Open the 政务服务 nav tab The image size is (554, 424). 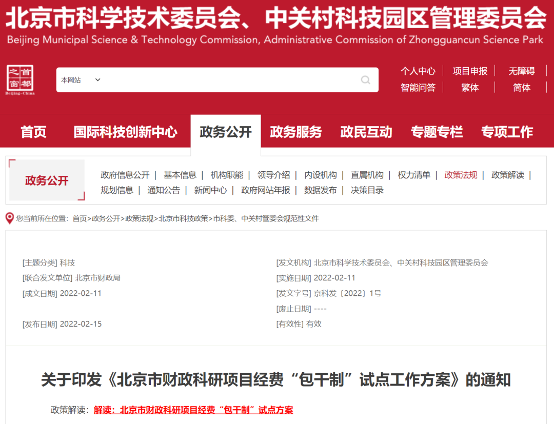point(296,132)
